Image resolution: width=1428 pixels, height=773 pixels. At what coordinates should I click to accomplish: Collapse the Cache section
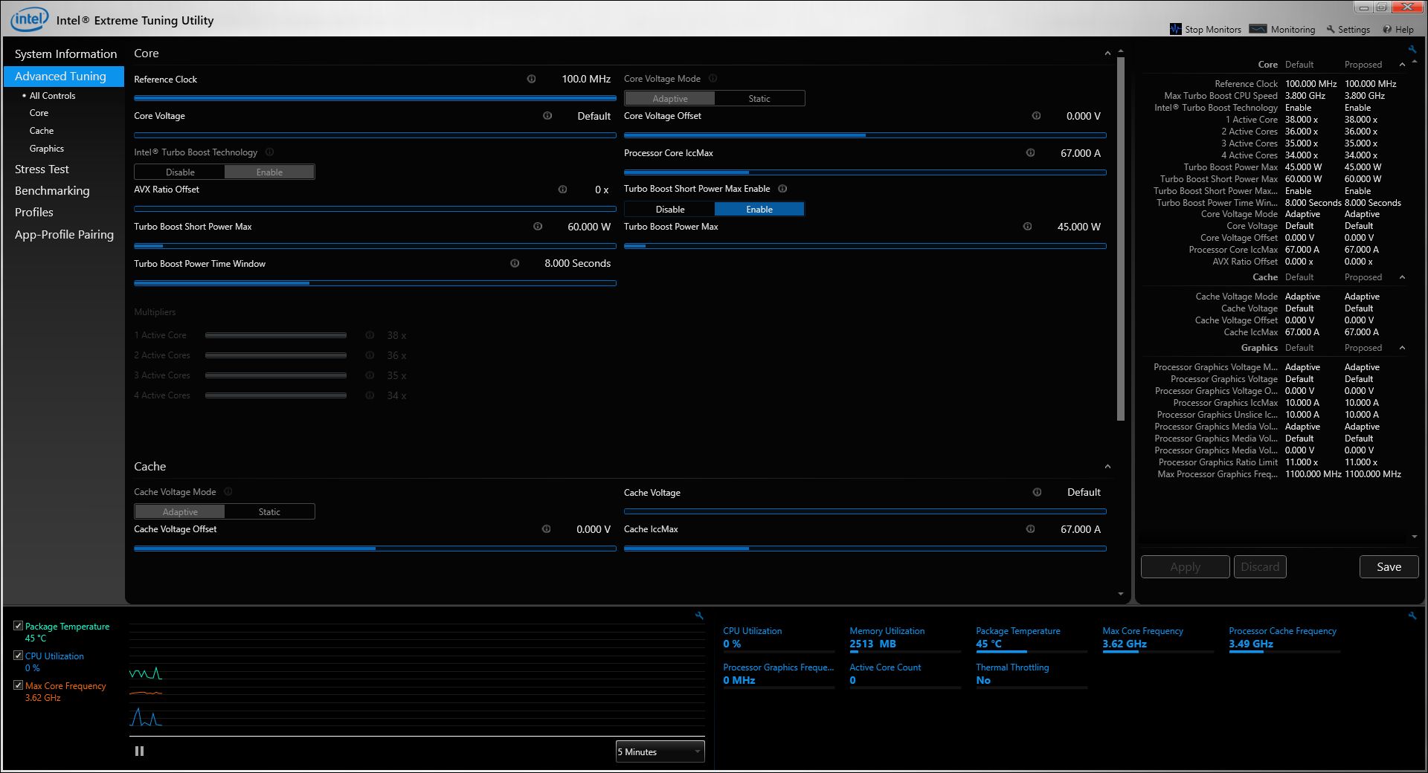click(x=1107, y=467)
